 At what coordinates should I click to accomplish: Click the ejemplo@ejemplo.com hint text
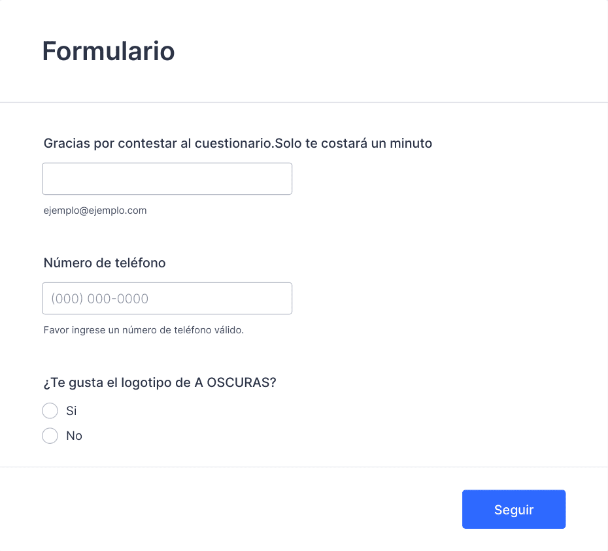point(95,210)
